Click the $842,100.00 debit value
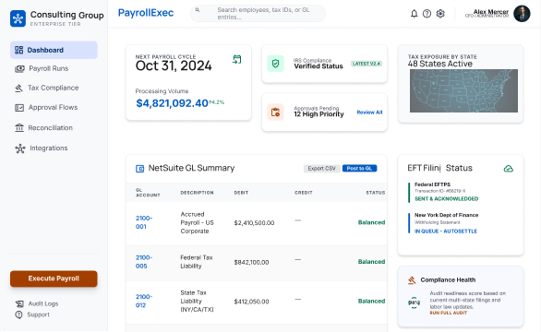 tap(251, 262)
